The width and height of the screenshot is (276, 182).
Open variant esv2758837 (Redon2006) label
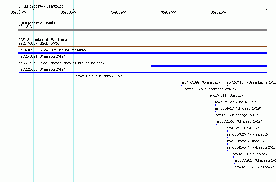pyautogui.click(x=39, y=43)
